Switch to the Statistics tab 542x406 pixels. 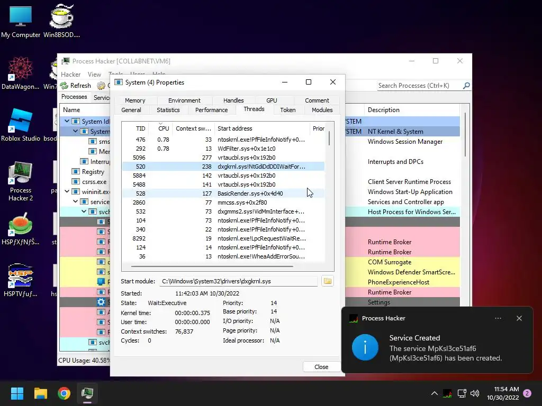(168, 110)
